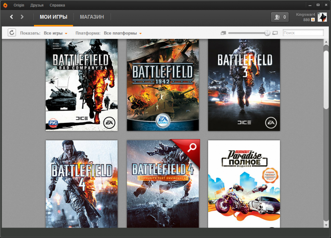This screenshot has height=238, width=331.
Task: Expand the 'Все платформы' platform dropdown
Action: point(123,33)
